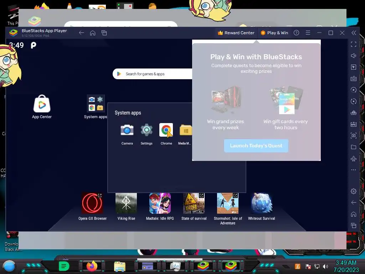Open File Explorer from the taskbar
Screen dimensions: 365x274
(x=120, y=266)
